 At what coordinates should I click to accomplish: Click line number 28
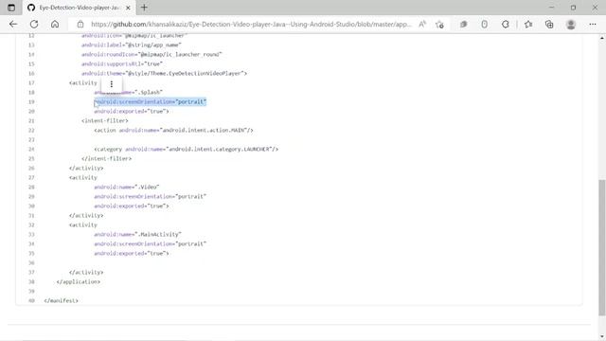pos(31,188)
